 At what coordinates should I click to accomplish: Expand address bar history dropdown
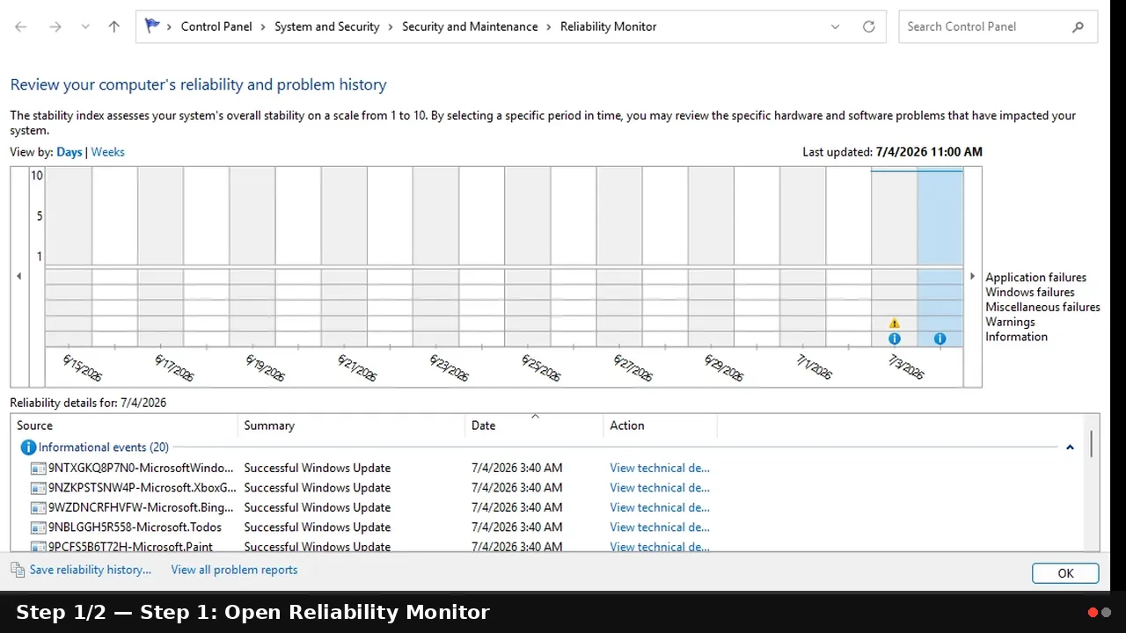coord(836,26)
